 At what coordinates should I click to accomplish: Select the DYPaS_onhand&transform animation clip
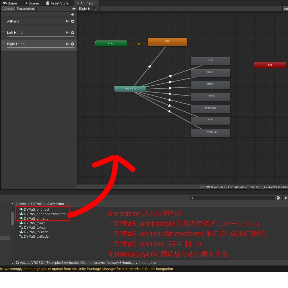tap(44, 214)
